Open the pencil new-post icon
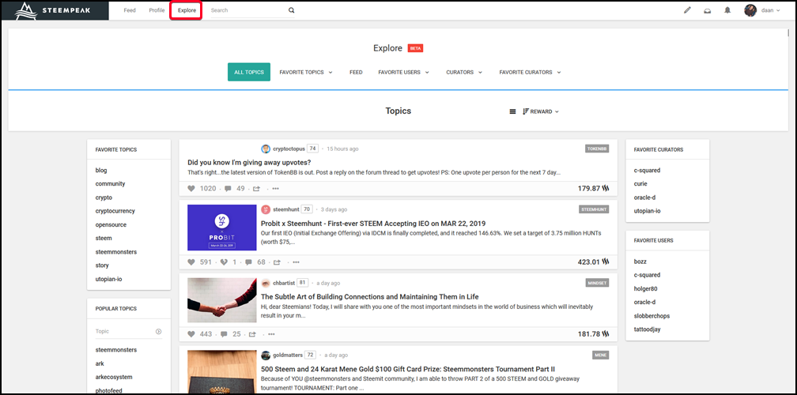Screen dimensions: 797x395 pos(687,10)
